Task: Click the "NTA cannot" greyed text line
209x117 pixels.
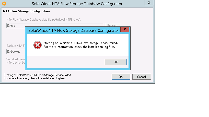Action: (x=15, y=62)
